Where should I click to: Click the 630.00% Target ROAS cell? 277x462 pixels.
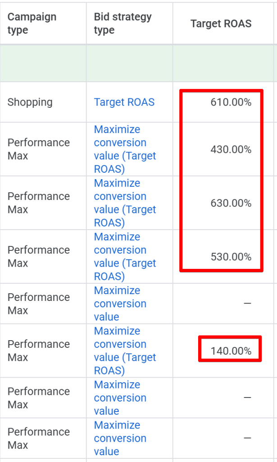(231, 203)
